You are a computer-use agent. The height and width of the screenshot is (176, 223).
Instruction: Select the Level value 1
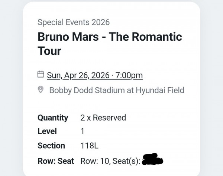(x=83, y=131)
